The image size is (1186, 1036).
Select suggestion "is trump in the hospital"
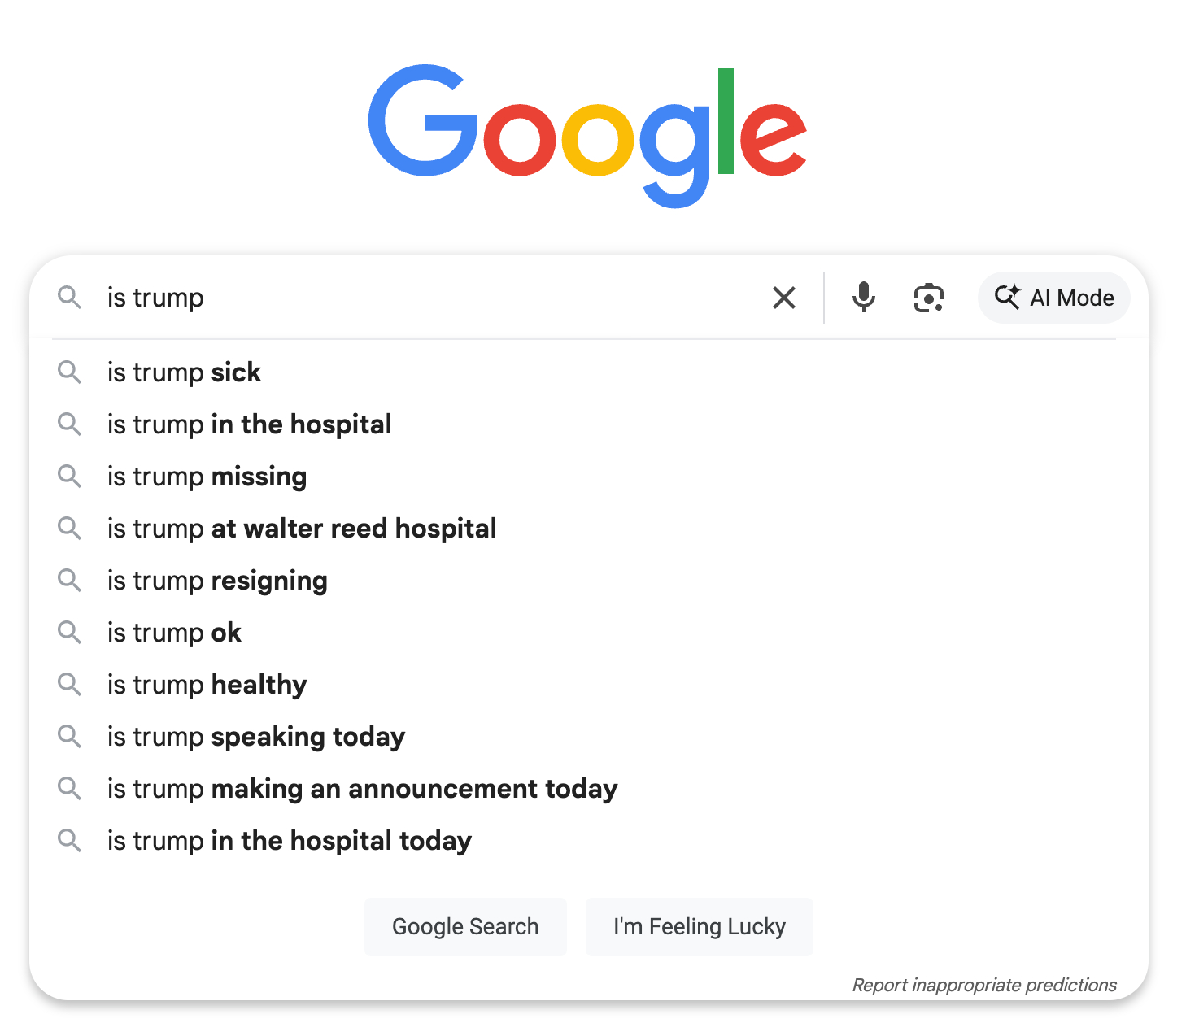(x=250, y=424)
